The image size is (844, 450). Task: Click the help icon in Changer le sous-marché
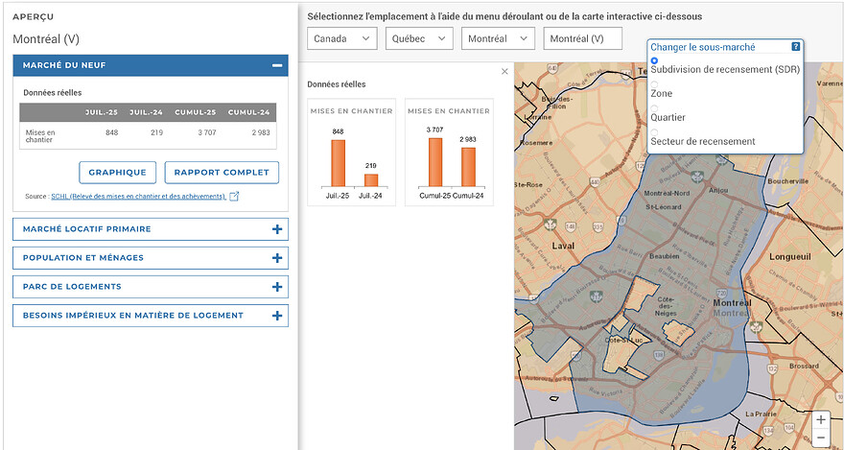pos(795,46)
